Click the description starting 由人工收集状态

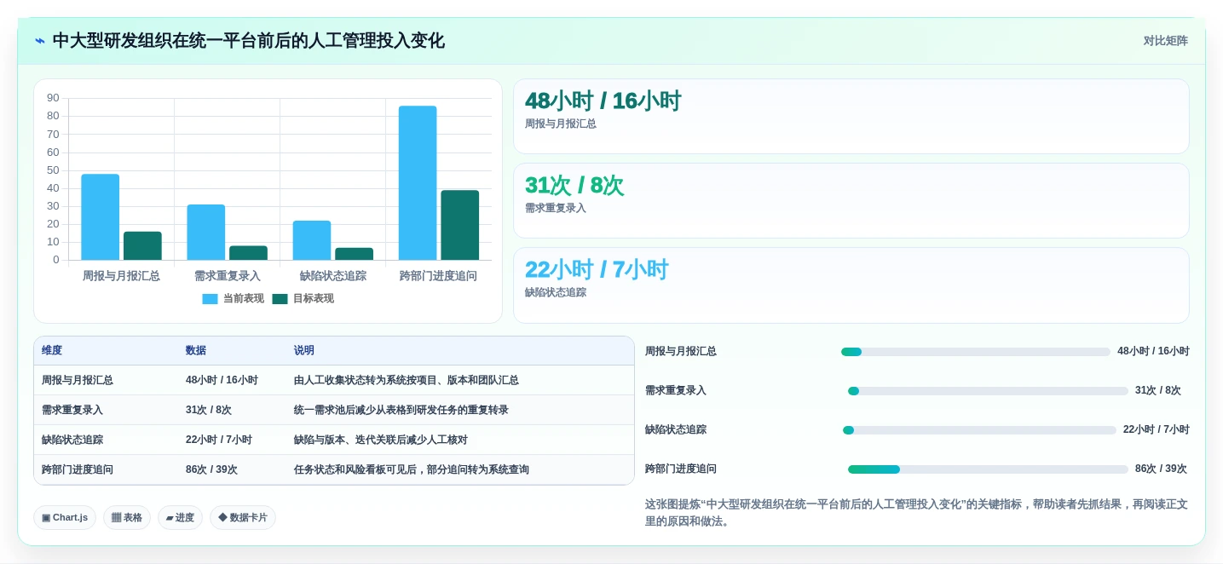click(x=407, y=381)
